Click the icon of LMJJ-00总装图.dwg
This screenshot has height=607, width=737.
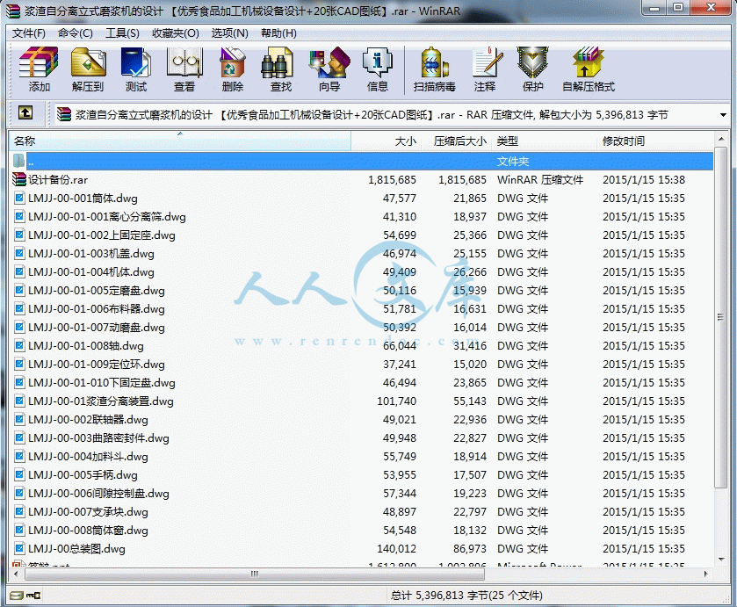pos(19,548)
